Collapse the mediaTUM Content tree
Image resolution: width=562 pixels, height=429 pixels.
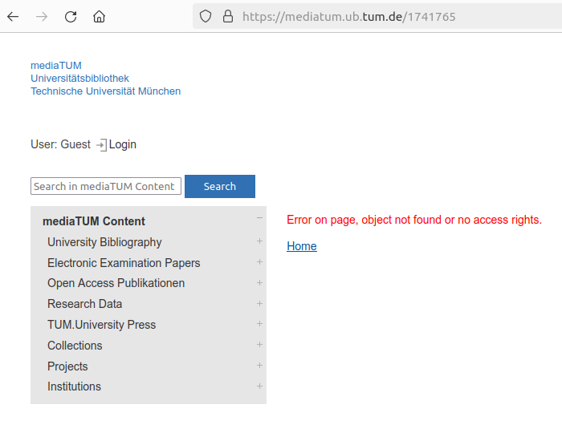(x=259, y=218)
